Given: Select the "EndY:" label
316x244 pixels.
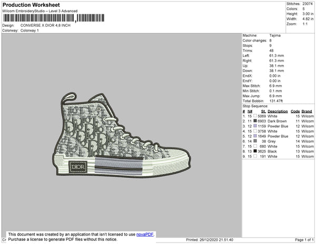Looking at the screenshot, I should [x=248, y=81].
